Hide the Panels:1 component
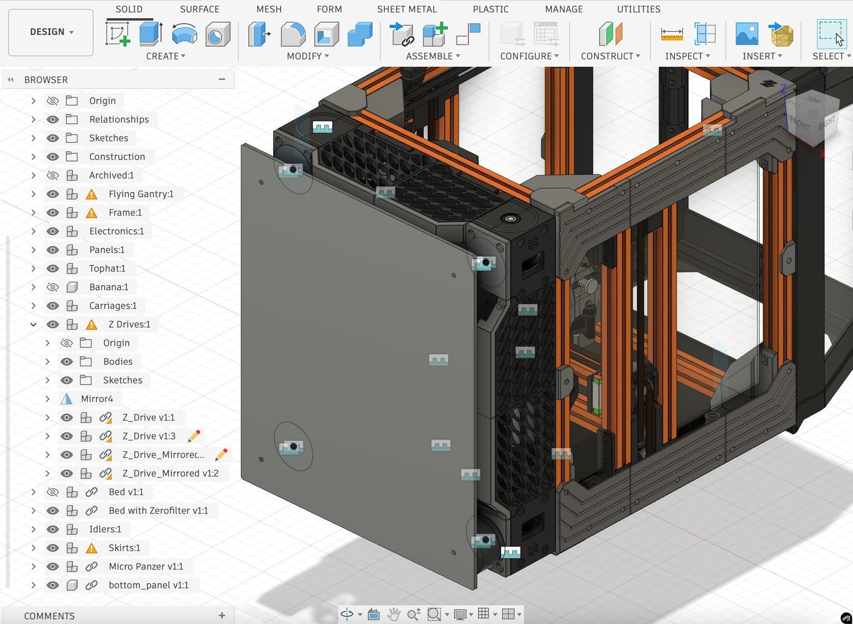 (53, 250)
